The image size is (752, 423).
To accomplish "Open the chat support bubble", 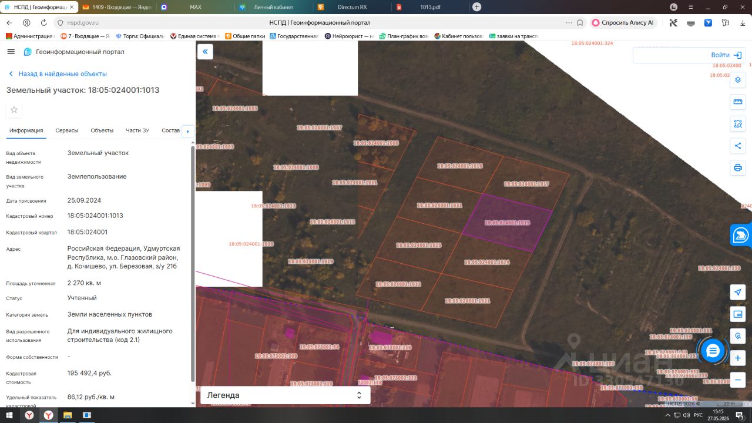I will click(x=713, y=351).
